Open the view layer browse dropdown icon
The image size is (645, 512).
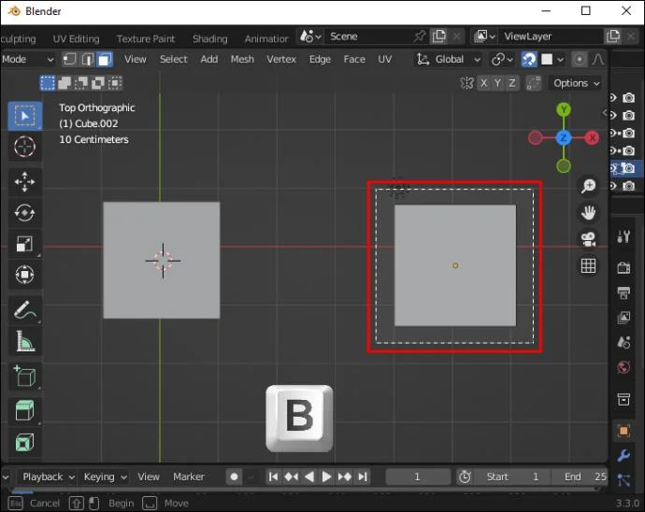click(x=484, y=36)
